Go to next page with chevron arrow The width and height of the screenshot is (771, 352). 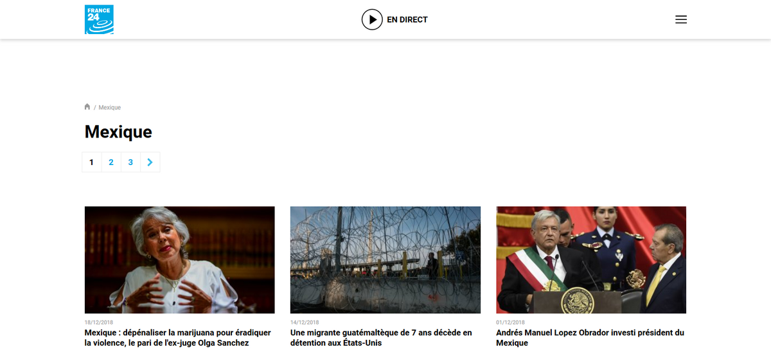[x=150, y=163]
